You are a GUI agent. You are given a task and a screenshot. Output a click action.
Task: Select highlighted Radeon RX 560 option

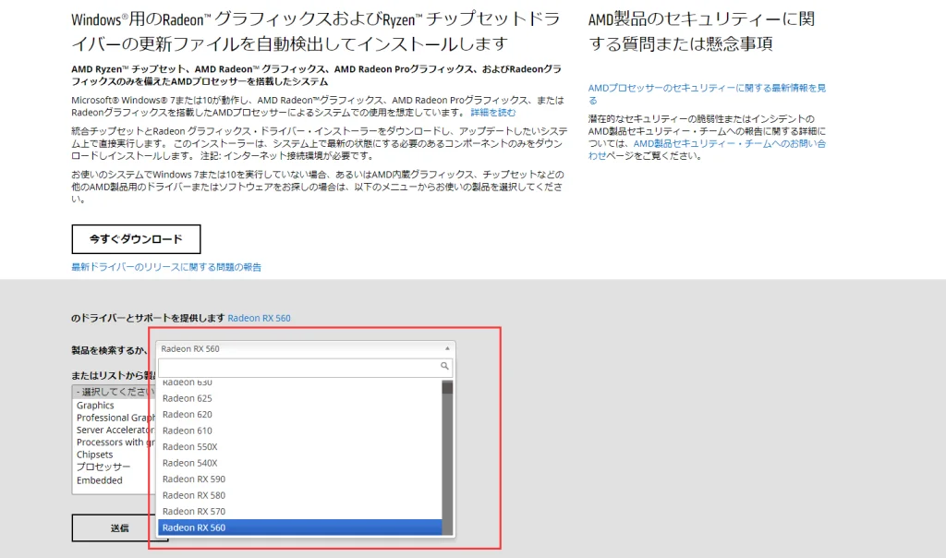(300, 528)
